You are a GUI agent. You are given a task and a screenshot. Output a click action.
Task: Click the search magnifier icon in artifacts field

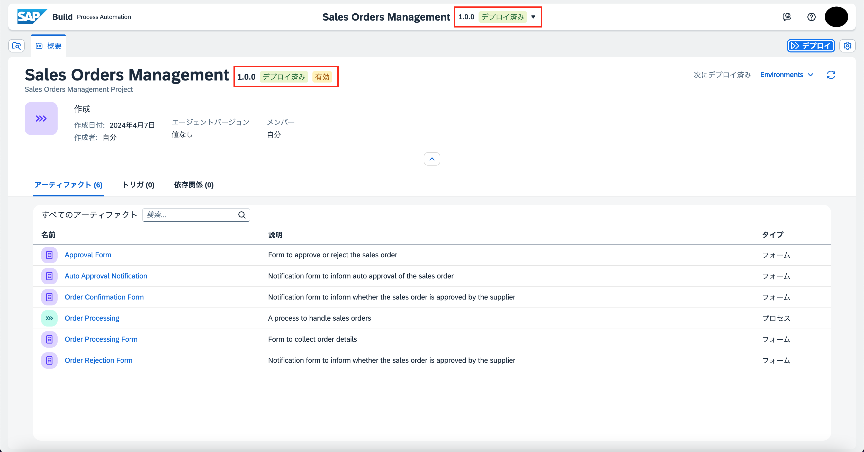(x=242, y=215)
